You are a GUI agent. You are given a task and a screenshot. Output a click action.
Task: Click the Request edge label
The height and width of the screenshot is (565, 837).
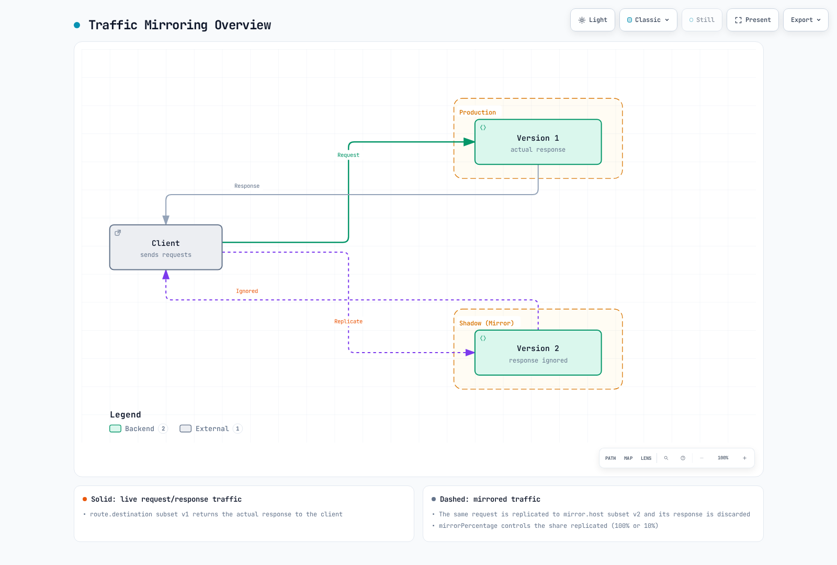point(348,155)
